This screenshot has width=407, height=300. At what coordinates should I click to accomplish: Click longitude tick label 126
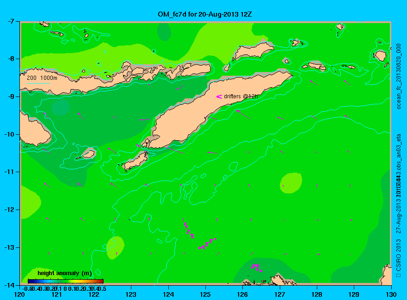click(243, 294)
